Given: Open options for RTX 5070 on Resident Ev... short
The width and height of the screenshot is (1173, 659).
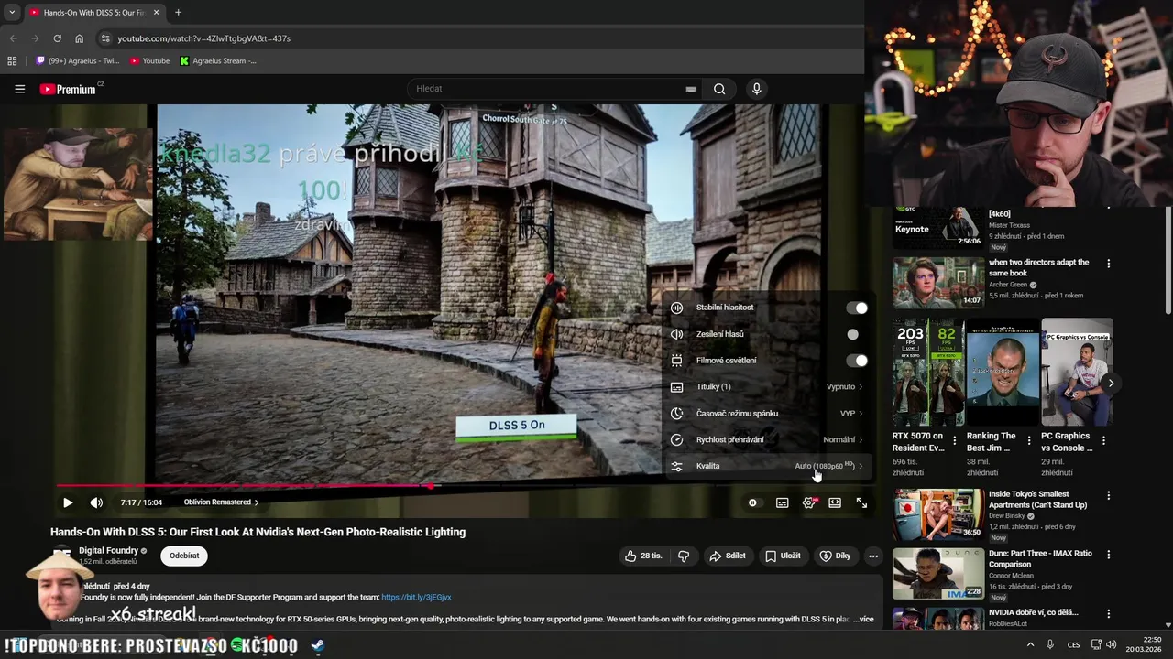Looking at the screenshot, I should (954, 441).
